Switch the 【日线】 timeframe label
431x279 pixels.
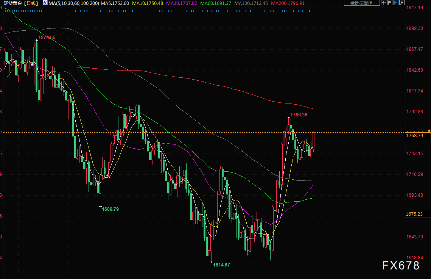pos(31,3)
